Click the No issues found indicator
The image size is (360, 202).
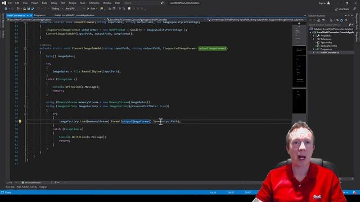31,182
